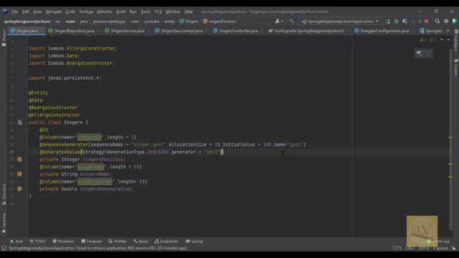Open the Navigate menu
This screenshot has width=459, height=258.
click(54, 11)
